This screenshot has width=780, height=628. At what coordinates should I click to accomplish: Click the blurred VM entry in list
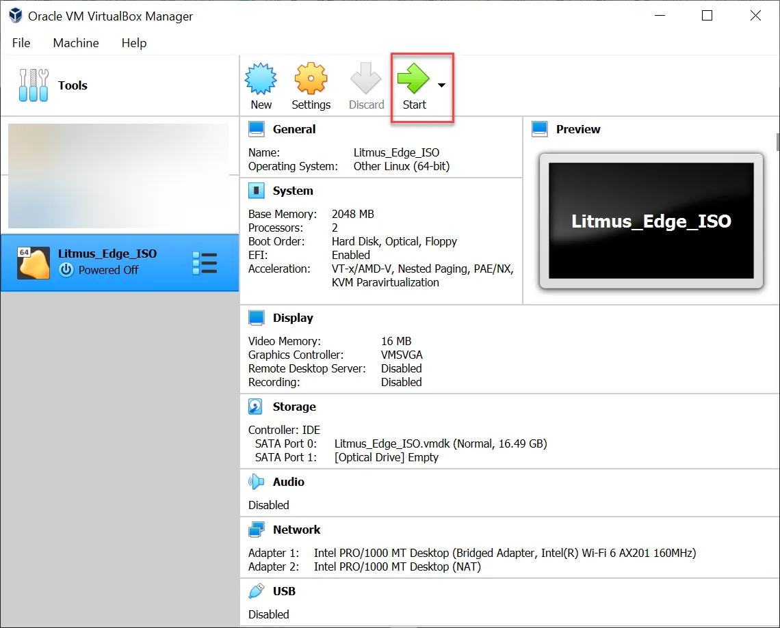tap(118, 176)
